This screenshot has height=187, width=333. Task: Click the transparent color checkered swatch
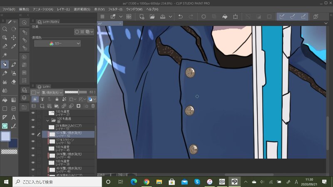[9, 152]
